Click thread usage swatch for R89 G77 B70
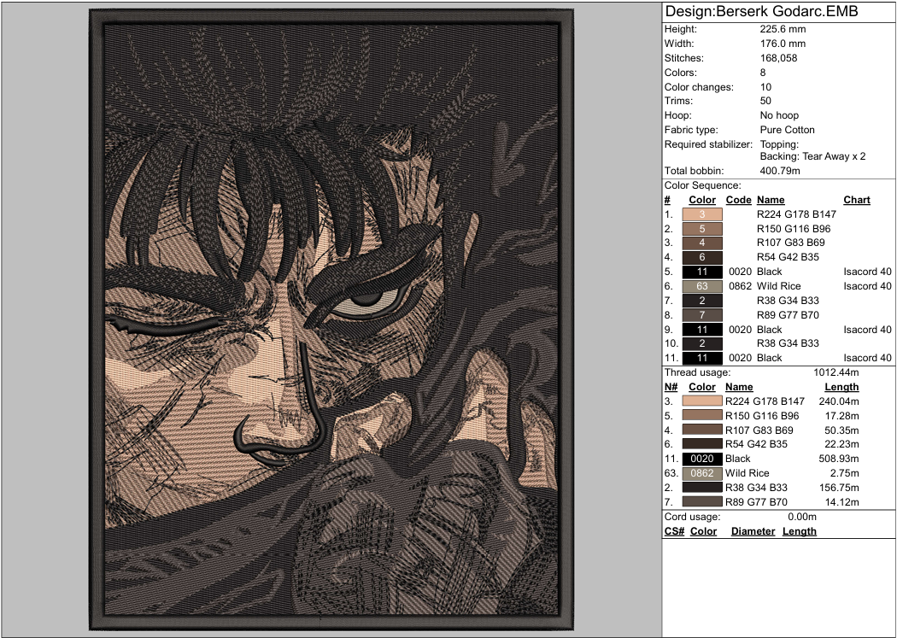 coord(702,502)
